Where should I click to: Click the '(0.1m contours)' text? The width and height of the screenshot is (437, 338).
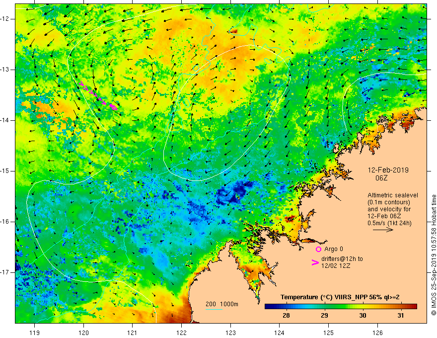pyautogui.click(x=389, y=202)
